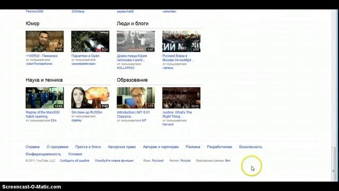This screenshot has width=339, height=191.
Task: Open the udmurtiatv channel link
Action: click(x=169, y=12)
